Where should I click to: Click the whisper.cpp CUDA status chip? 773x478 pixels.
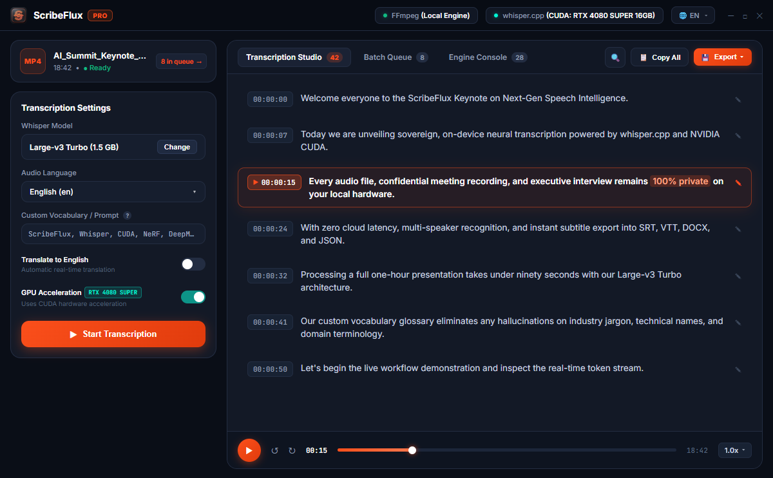coord(575,15)
